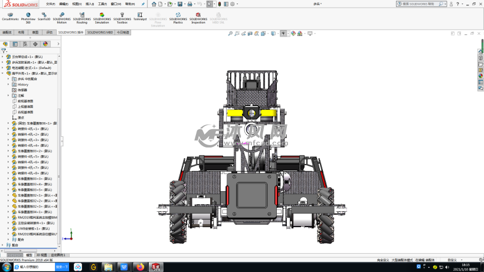Switch to the SOLIDWORKS MBD tab
The image size is (484, 272).
coord(100,32)
